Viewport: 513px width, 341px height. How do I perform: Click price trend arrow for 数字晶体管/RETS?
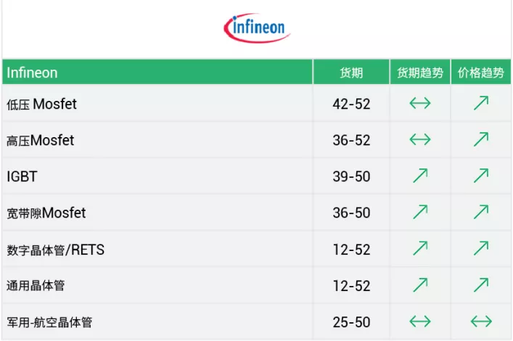481,248
